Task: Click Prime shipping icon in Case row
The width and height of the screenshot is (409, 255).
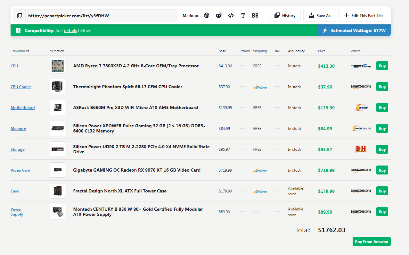Action: [260, 191]
